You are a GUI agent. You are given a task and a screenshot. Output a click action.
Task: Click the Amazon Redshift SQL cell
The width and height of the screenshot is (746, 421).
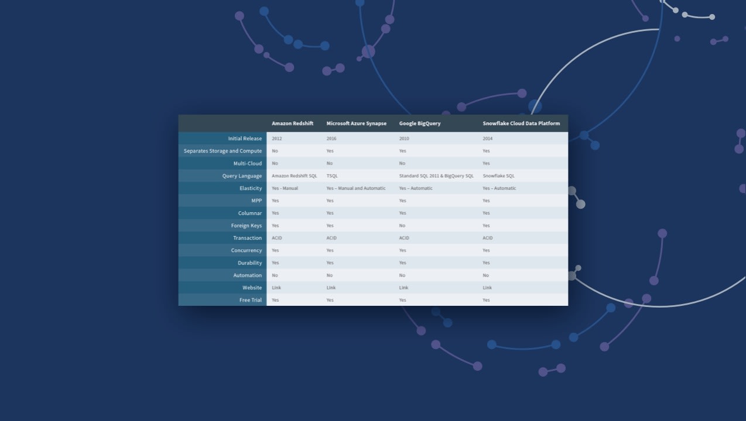(x=294, y=176)
